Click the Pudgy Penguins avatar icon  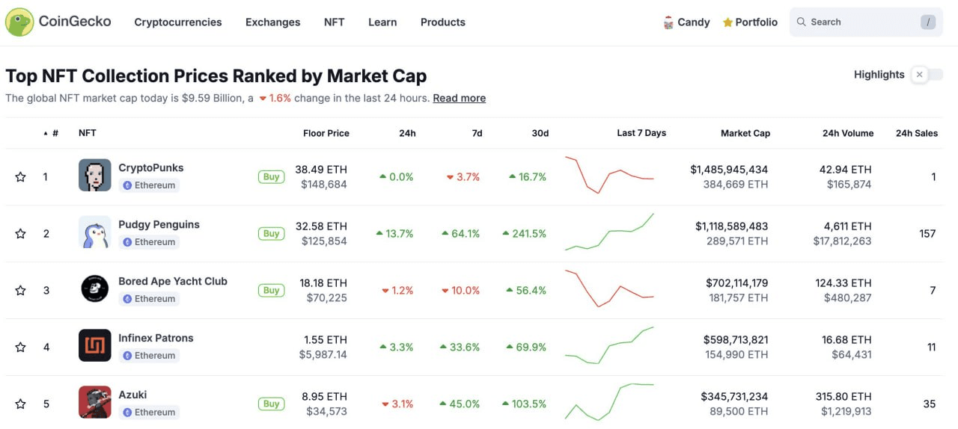95,232
